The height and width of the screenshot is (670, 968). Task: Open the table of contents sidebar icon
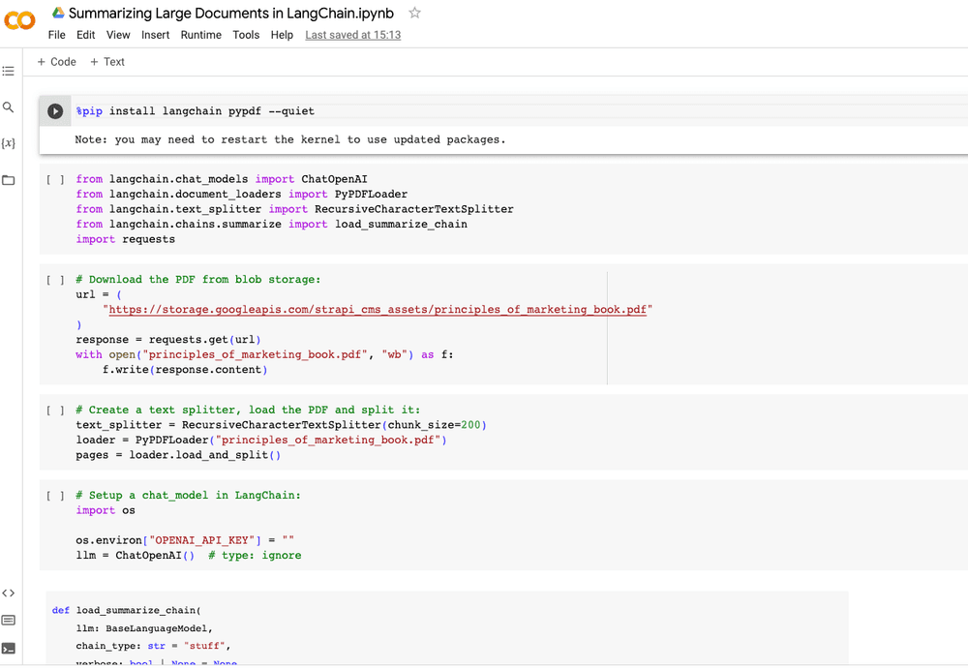coord(8,71)
